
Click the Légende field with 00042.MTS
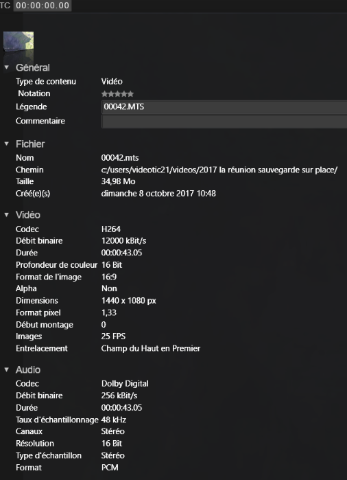tap(224, 107)
